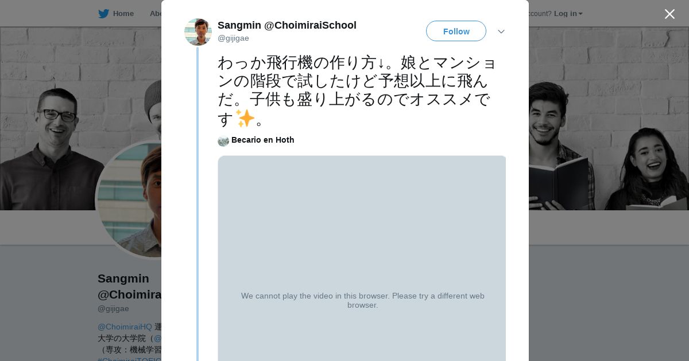Viewport: 689px width, 361px height.
Task: Close the tweet popup with the X
Action: (669, 14)
